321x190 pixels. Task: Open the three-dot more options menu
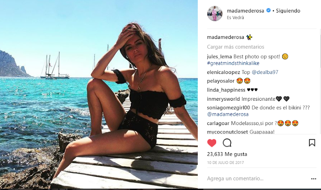(x=314, y=179)
